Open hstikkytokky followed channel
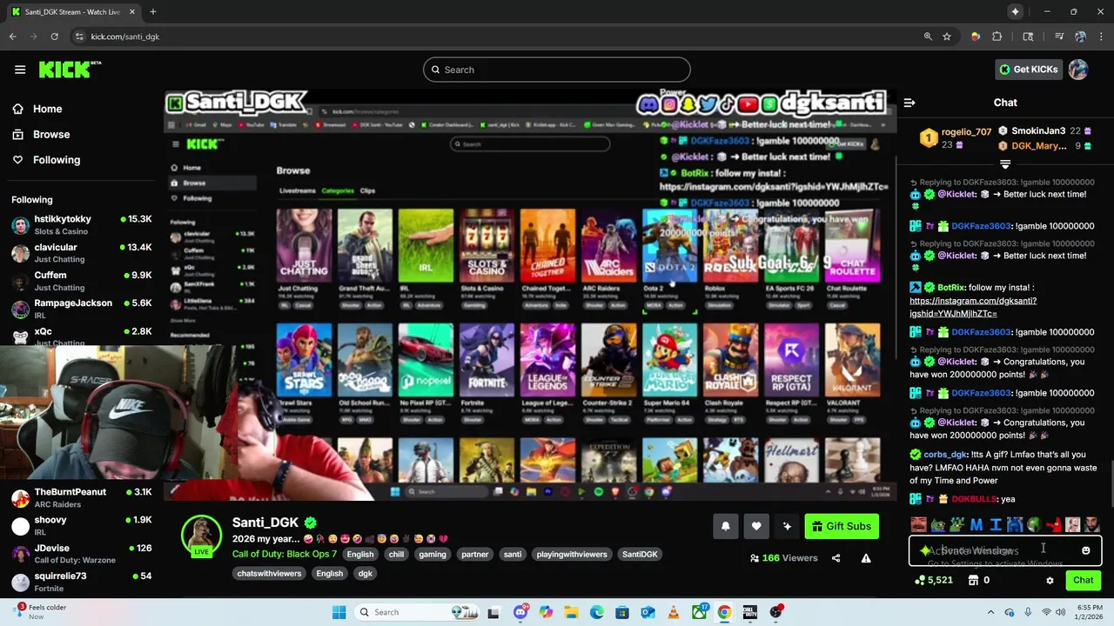The width and height of the screenshot is (1114, 626). coord(80,224)
